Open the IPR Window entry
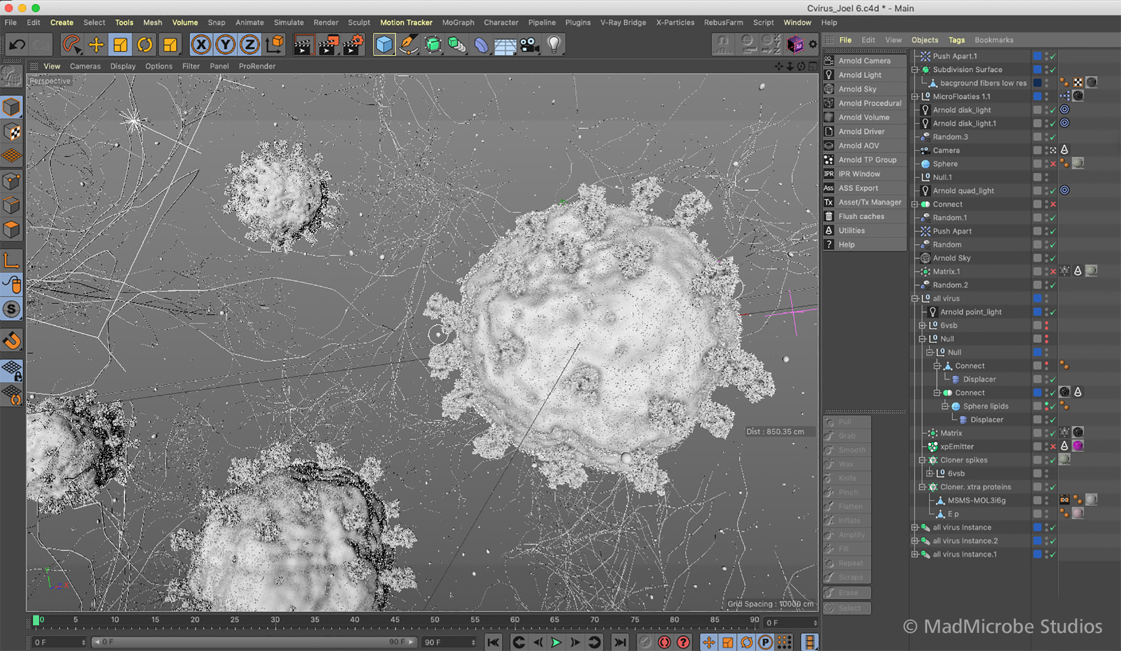Image resolution: width=1121 pixels, height=651 pixels. (x=859, y=174)
